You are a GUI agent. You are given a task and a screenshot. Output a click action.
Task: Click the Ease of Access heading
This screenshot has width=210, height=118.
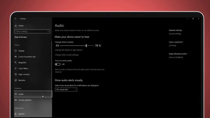pos(21,37)
